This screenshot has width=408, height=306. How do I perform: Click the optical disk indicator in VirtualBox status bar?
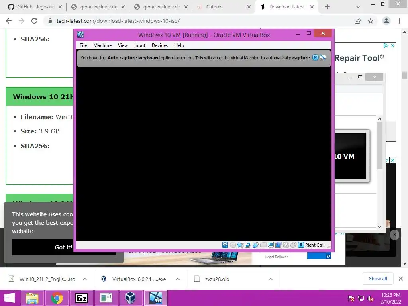[x=233, y=245]
